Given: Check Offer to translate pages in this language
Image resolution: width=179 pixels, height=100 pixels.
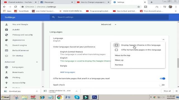Looking at the screenshot, I should (x=116, y=50).
